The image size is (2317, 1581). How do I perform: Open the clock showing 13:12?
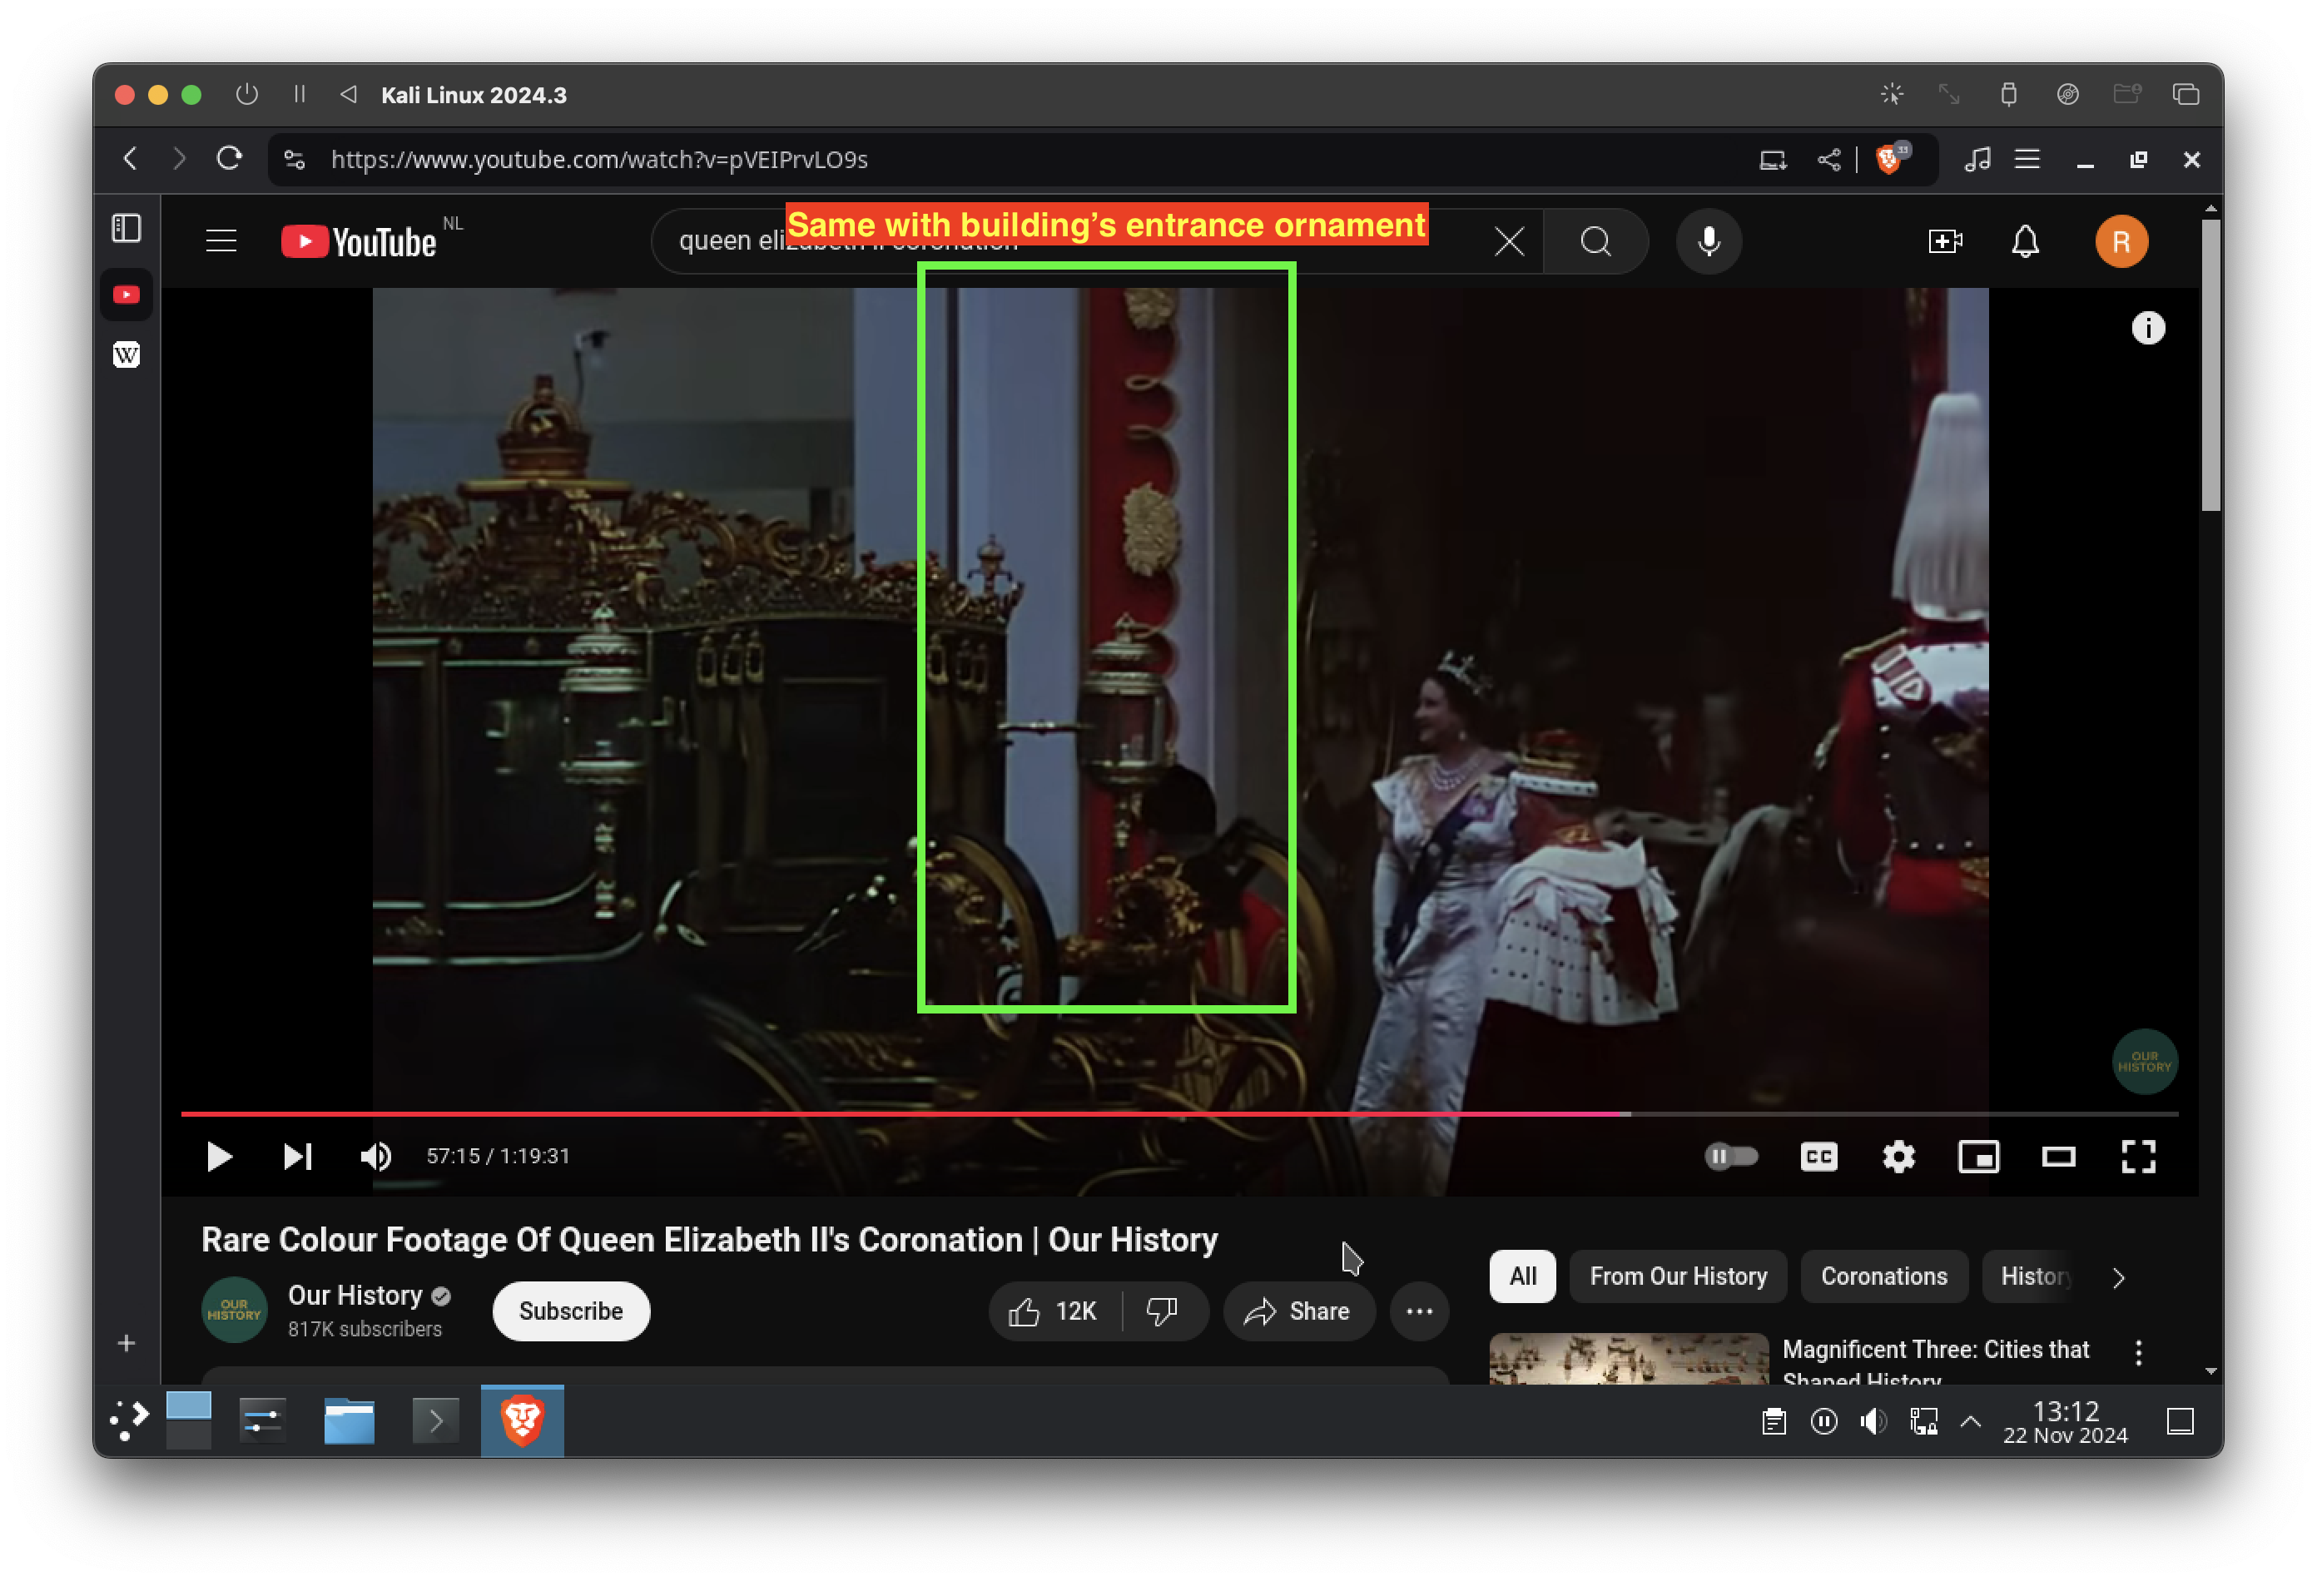tap(2065, 1421)
